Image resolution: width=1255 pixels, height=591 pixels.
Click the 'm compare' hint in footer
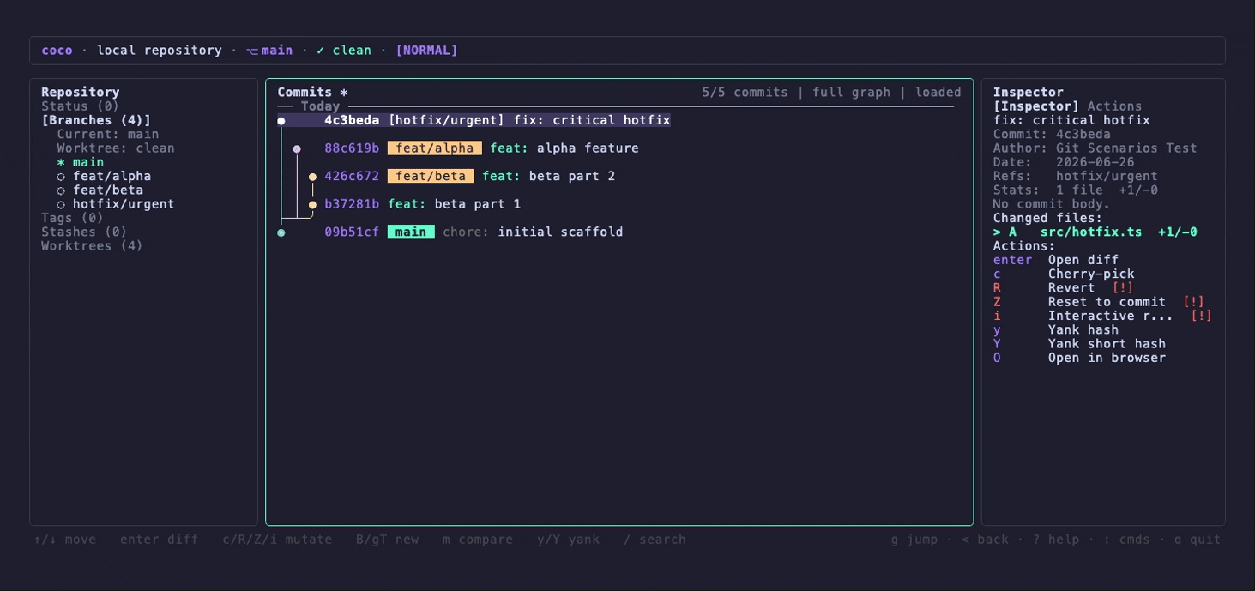coord(478,540)
